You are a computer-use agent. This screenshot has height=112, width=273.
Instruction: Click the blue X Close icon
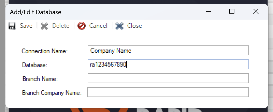(119, 26)
